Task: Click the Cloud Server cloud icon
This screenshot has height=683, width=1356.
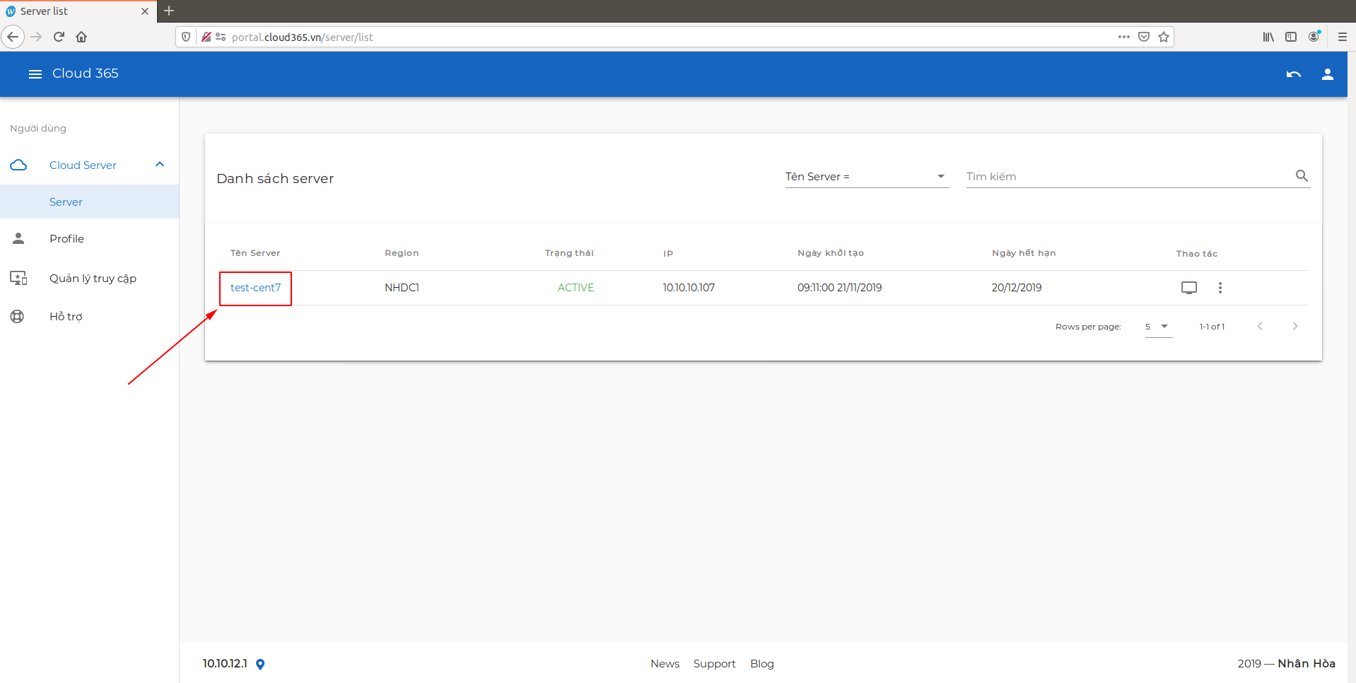Action: pos(19,165)
